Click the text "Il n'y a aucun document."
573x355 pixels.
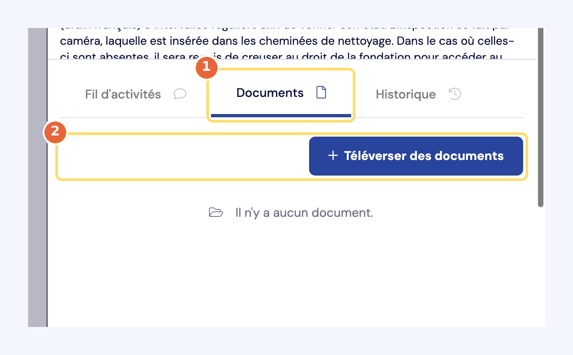[304, 213]
